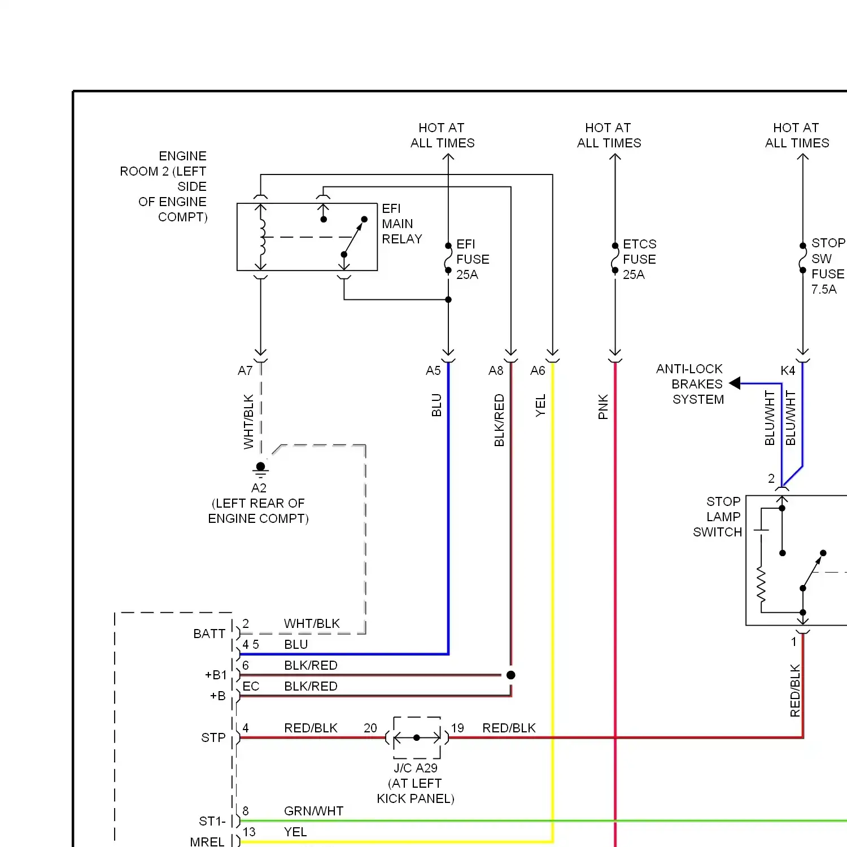Viewport: 847px width, 847px height.
Task: Click the vertical WHT/BLK wire label near A7
Action: coord(248,422)
